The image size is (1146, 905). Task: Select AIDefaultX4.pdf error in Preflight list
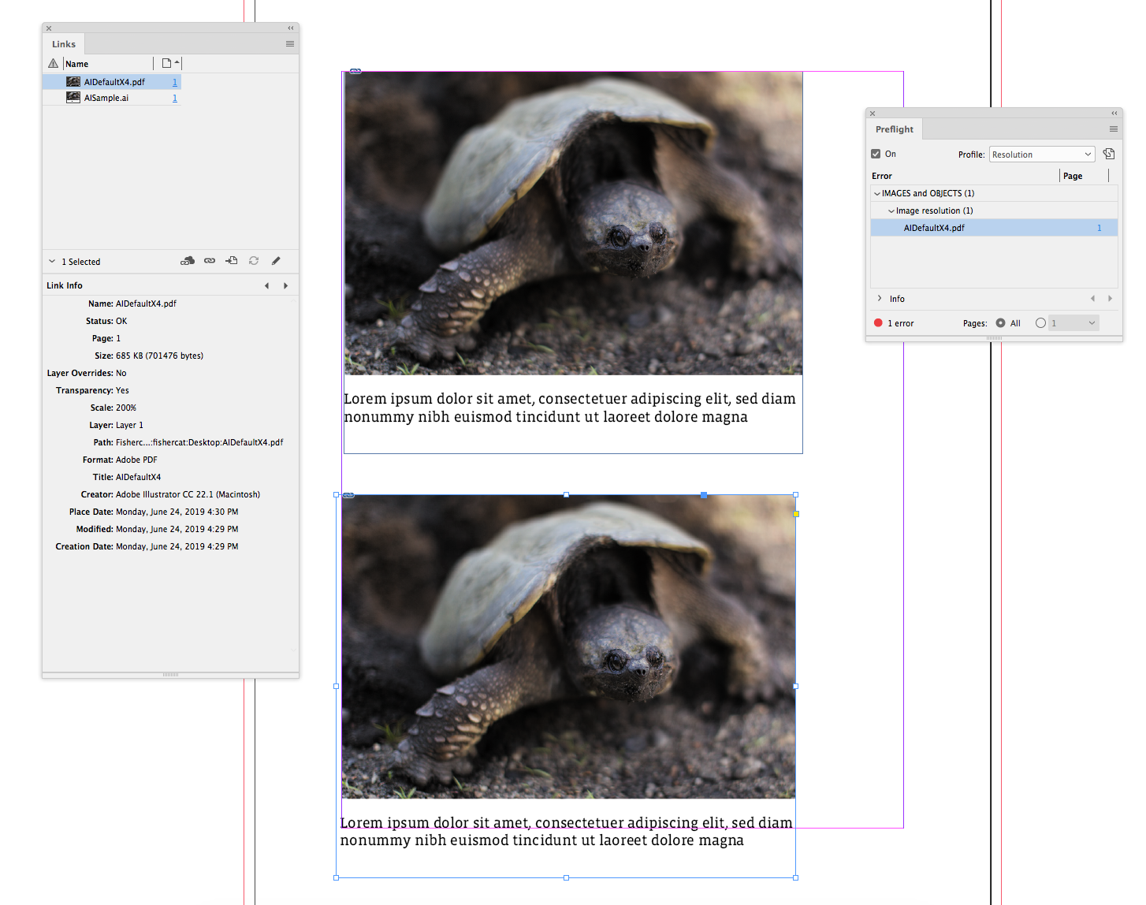994,228
